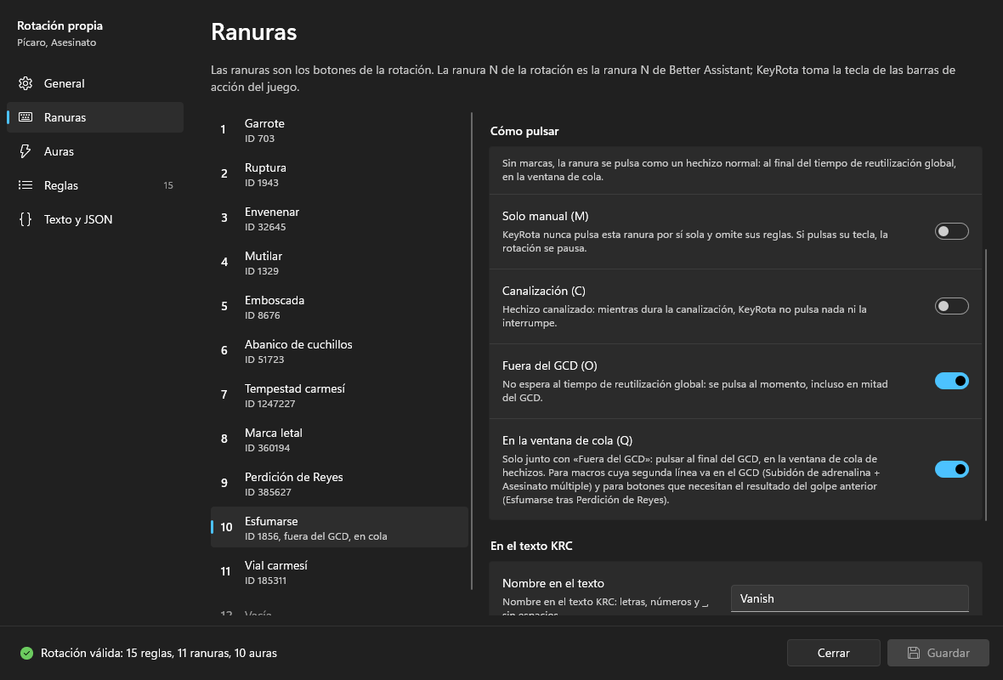Click the Ranuras keyboard icon

(25, 117)
